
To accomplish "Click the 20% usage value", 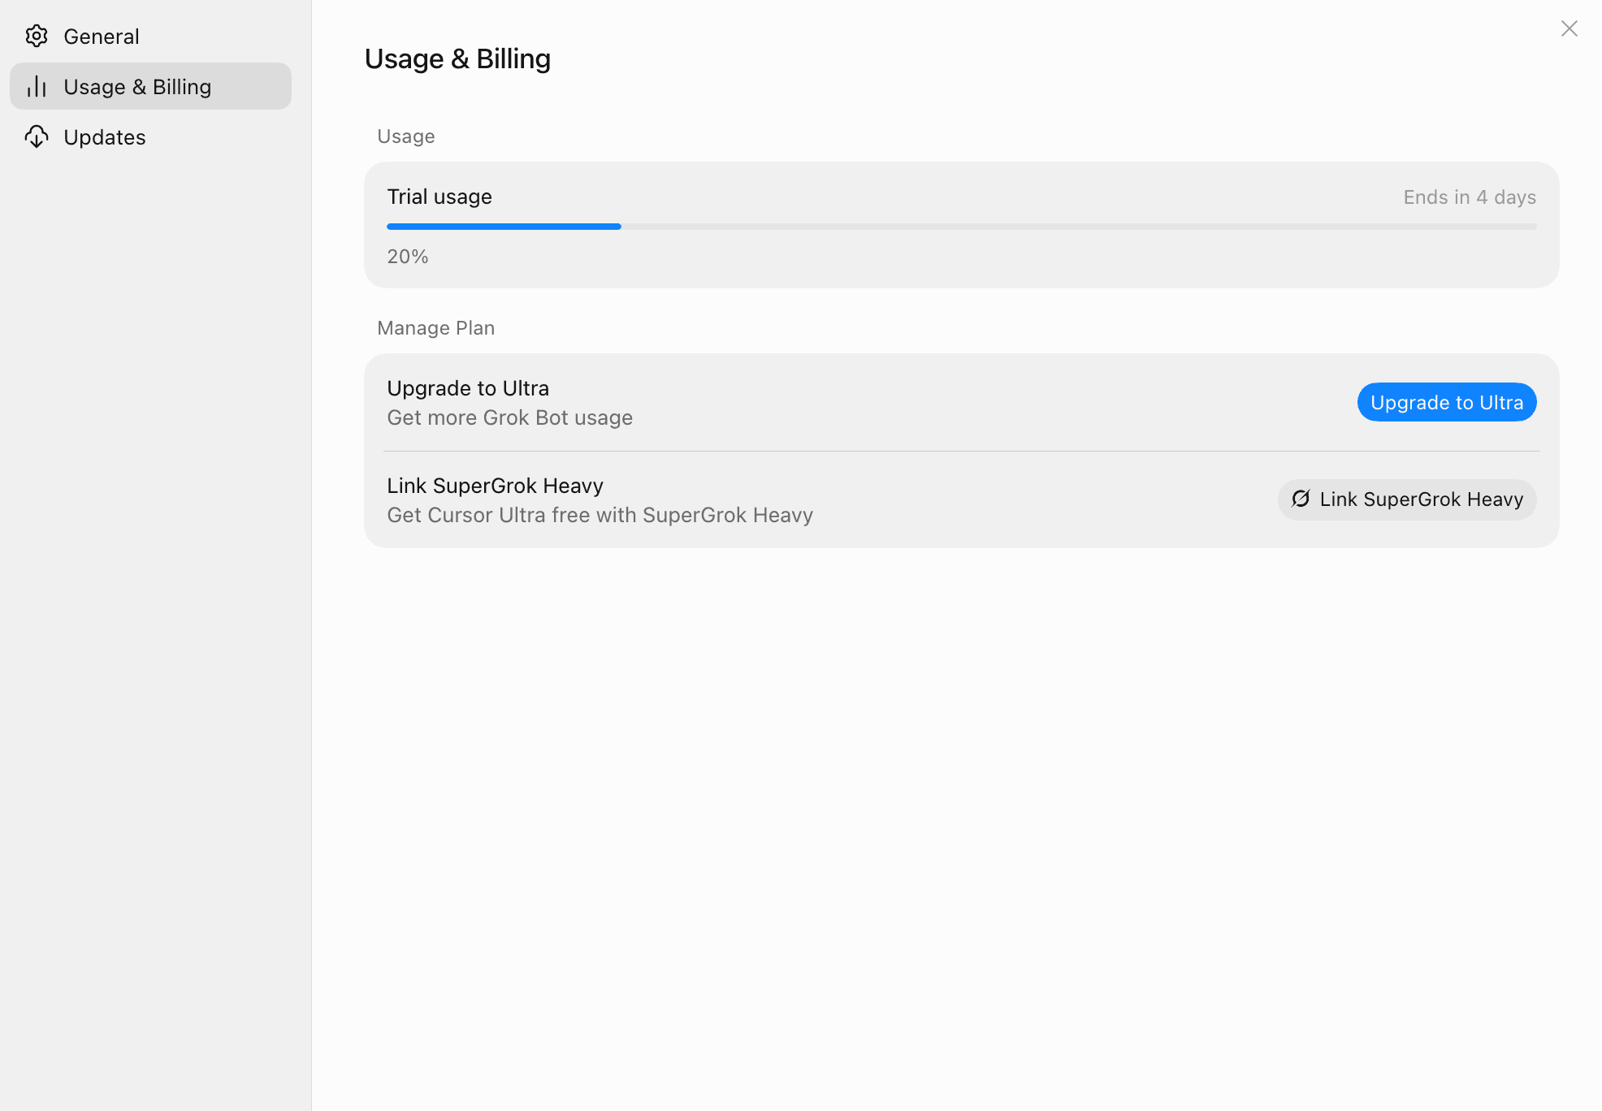I will pos(408,257).
